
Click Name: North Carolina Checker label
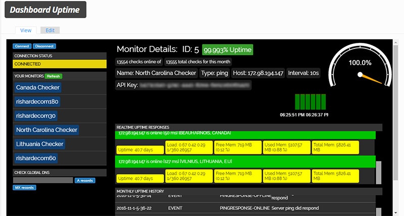156,73
